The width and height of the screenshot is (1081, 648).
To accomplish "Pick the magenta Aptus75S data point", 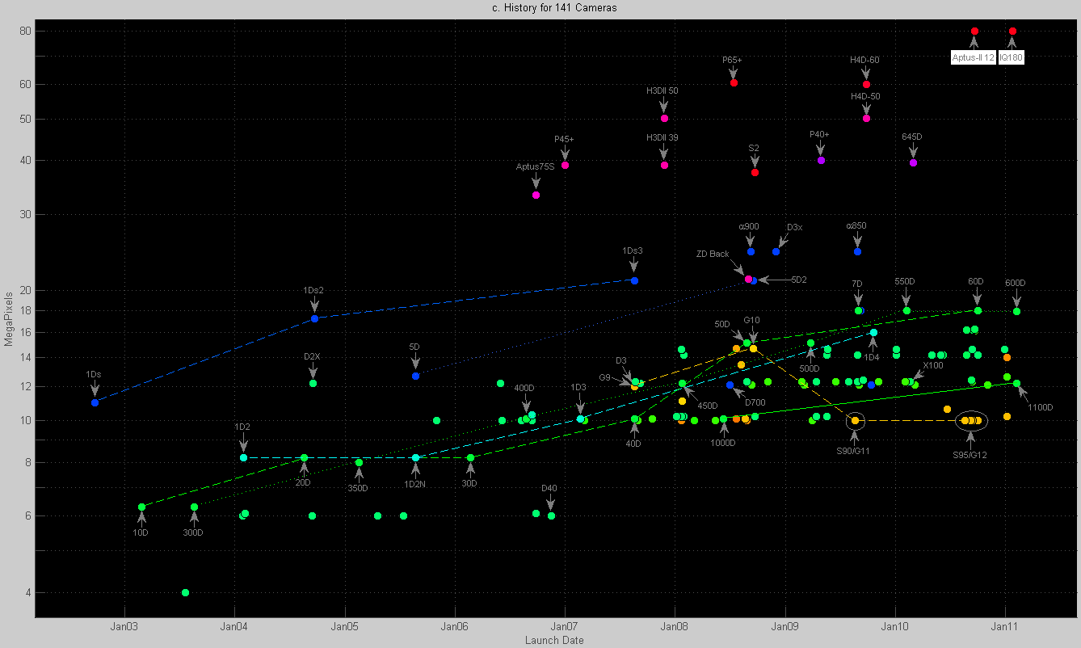I will tap(536, 196).
